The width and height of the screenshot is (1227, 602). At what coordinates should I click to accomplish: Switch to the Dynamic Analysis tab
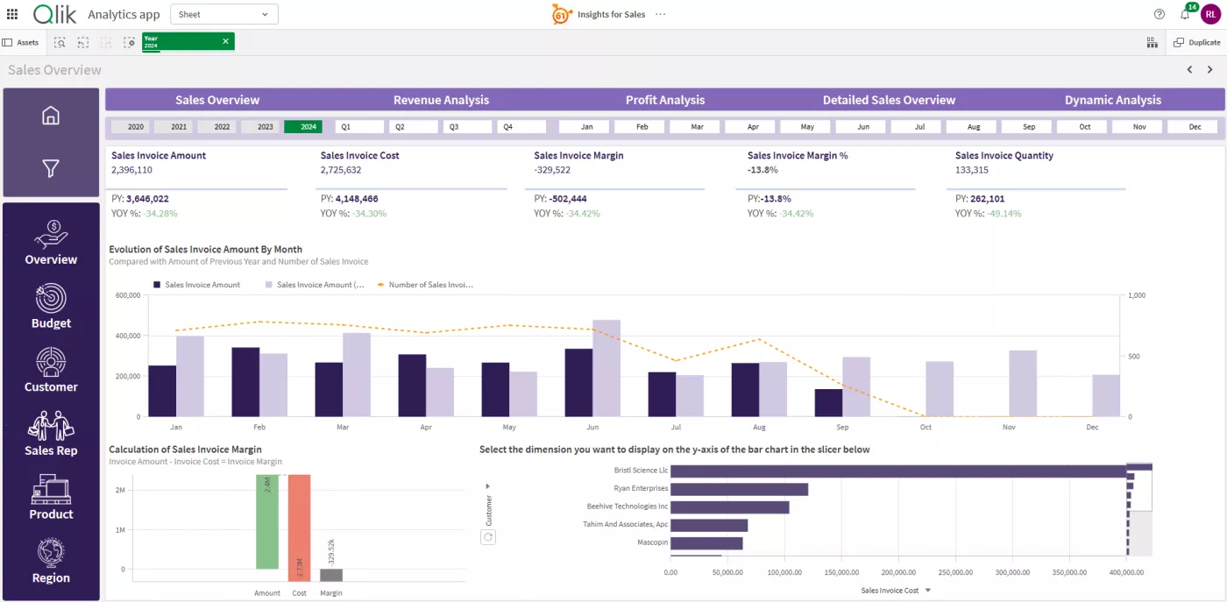click(1113, 99)
